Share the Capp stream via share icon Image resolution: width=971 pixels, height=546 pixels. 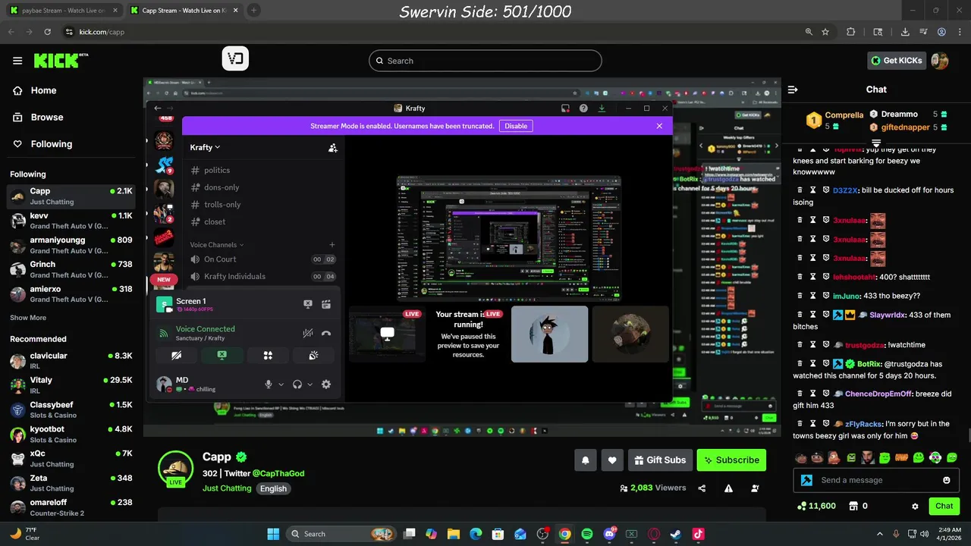point(702,488)
